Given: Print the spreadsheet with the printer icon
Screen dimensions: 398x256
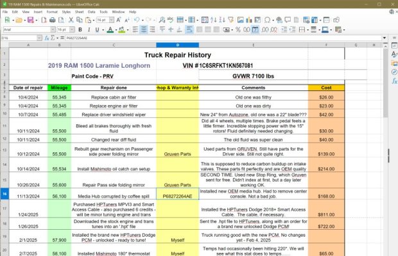Looking at the screenshot, I should pyautogui.click(x=52, y=20).
